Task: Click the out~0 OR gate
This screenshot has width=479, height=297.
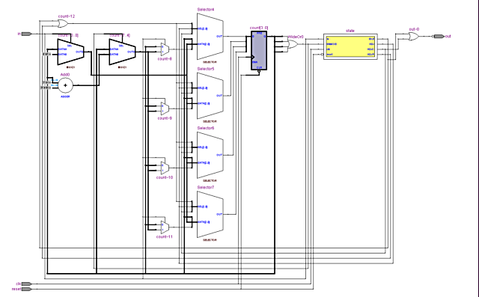Action: point(414,37)
